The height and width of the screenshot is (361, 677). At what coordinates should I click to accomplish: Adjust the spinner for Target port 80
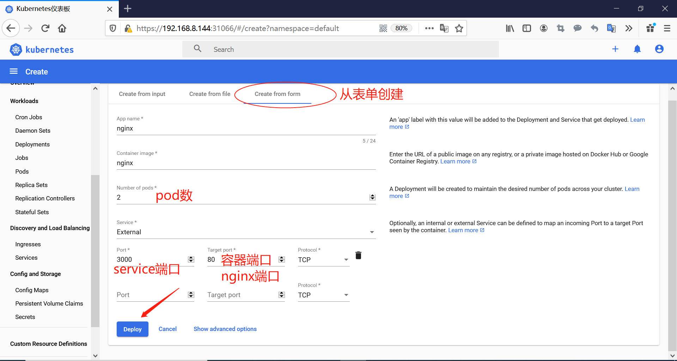tap(282, 259)
